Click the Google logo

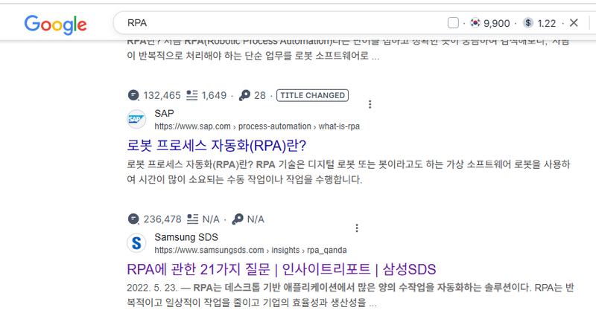click(x=55, y=25)
